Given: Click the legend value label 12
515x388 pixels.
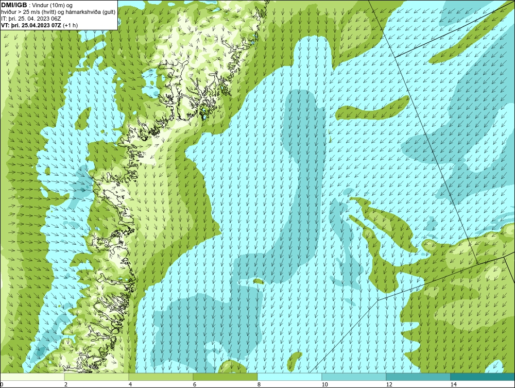Looking at the screenshot, I should pyautogui.click(x=389, y=384).
